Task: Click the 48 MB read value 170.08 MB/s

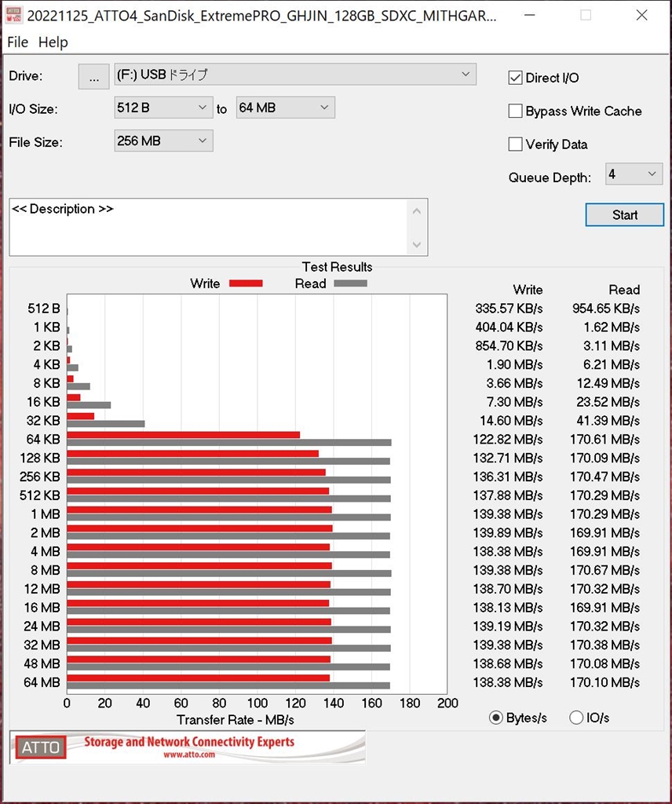Action: coord(604,663)
